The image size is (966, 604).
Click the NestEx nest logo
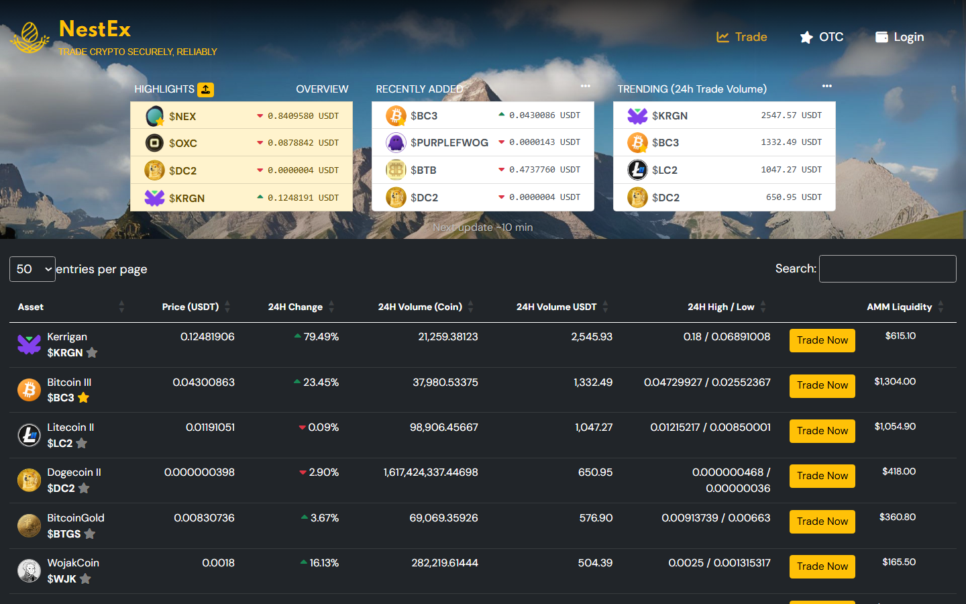[30, 38]
